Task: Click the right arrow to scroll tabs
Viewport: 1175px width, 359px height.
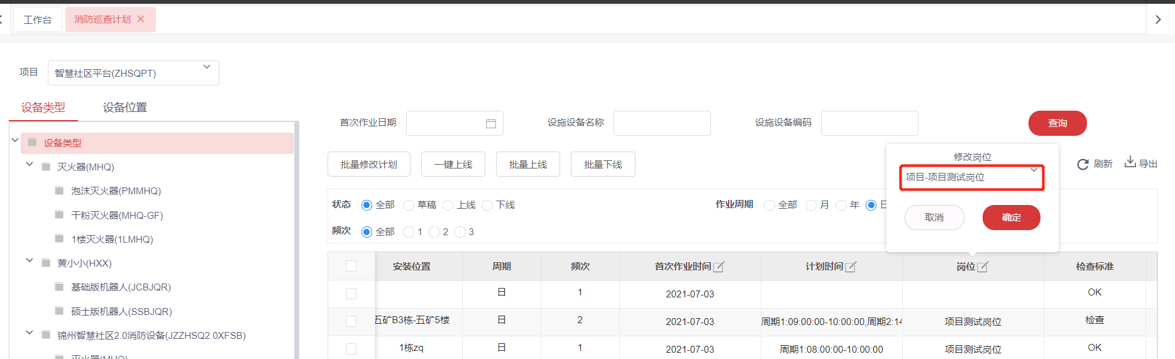Action: (1158, 19)
